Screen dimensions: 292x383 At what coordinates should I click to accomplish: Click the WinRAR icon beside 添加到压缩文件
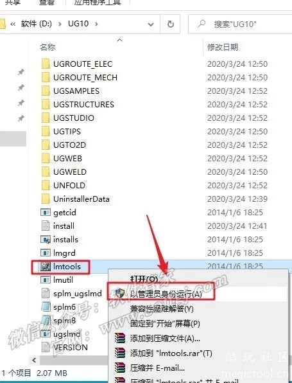tap(120, 338)
